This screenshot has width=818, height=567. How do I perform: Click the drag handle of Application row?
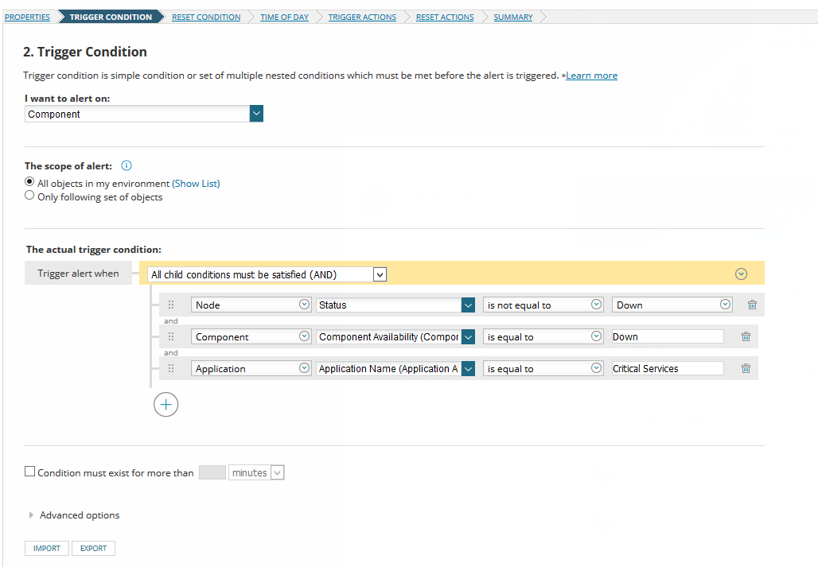point(171,368)
